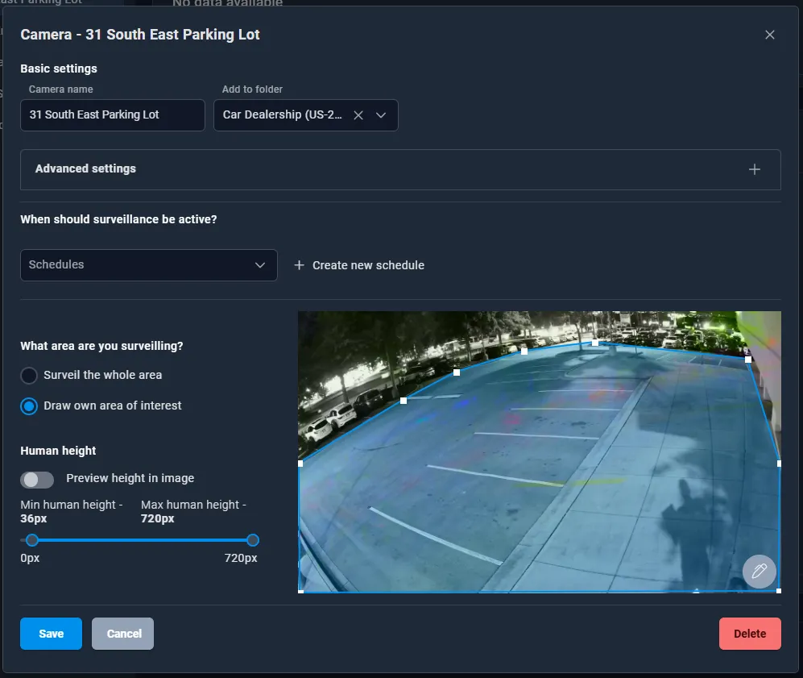Save the camera settings
Viewport: 803px width, 678px height.
tap(52, 634)
